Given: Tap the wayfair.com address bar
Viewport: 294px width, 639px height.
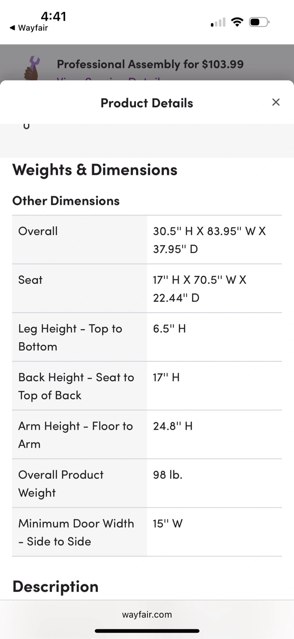Looking at the screenshot, I should [147, 615].
